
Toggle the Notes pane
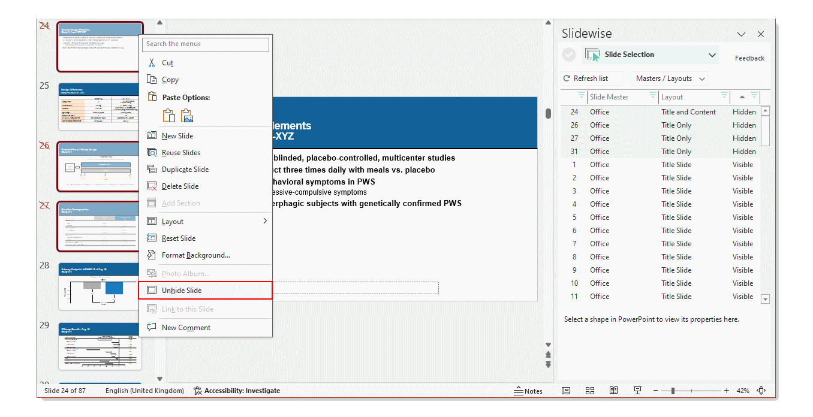(528, 390)
